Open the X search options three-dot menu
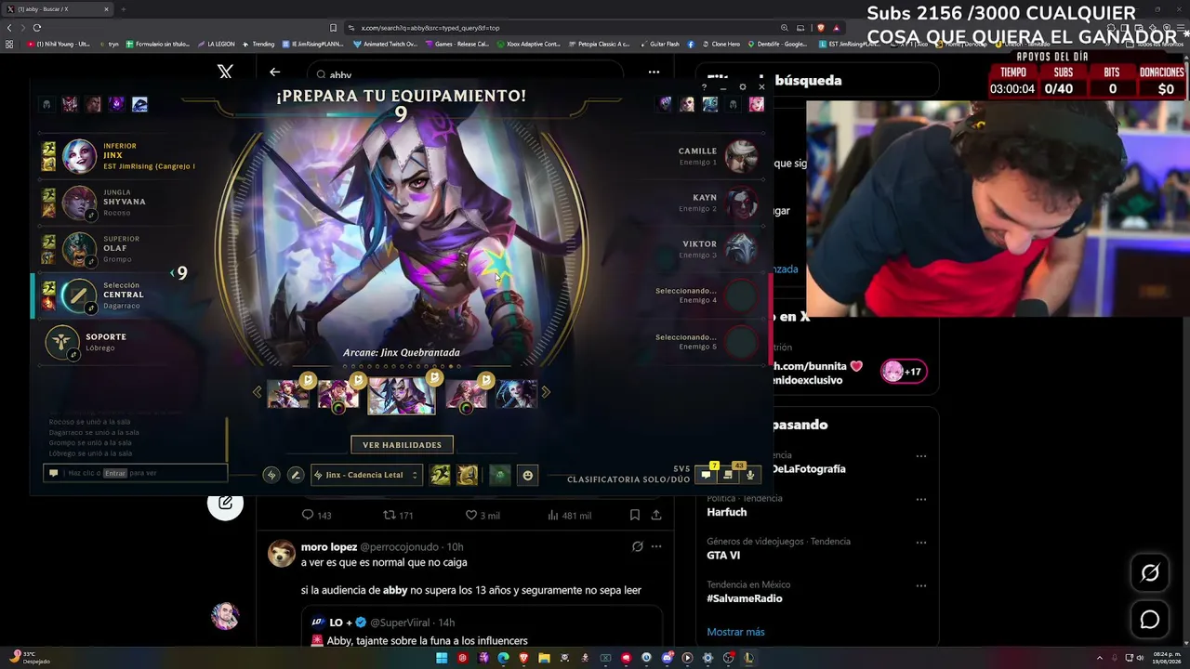This screenshot has width=1190, height=669. click(654, 72)
